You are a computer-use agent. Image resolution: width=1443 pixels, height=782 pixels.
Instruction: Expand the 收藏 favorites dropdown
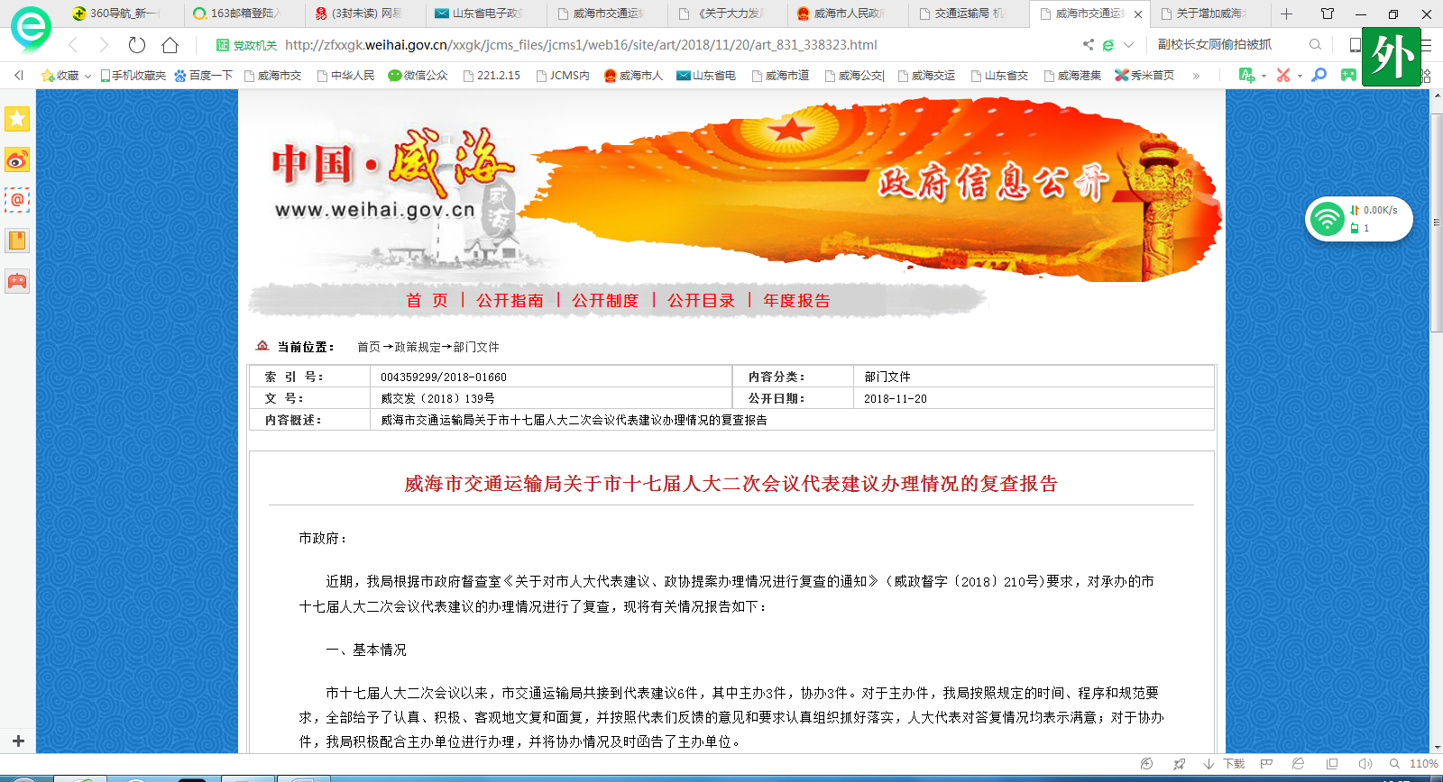pyautogui.click(x=87, y=77)
